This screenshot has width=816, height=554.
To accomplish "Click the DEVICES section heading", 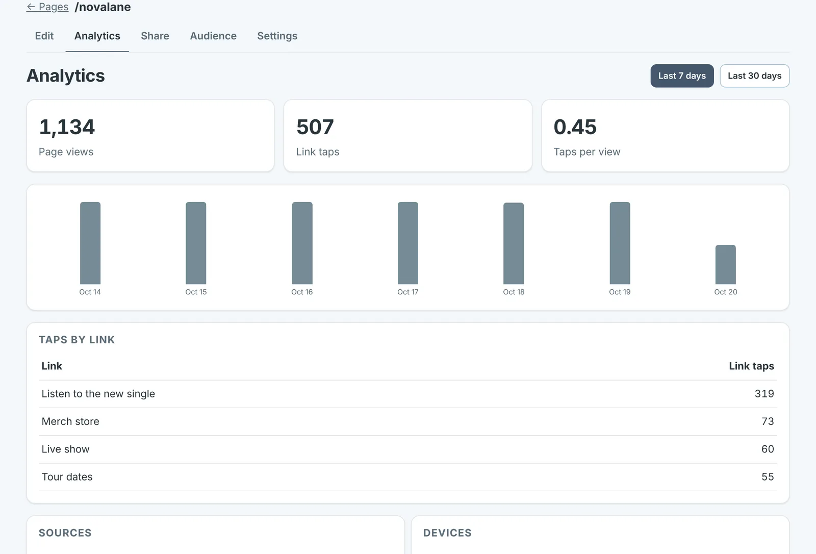I will 447,533.
